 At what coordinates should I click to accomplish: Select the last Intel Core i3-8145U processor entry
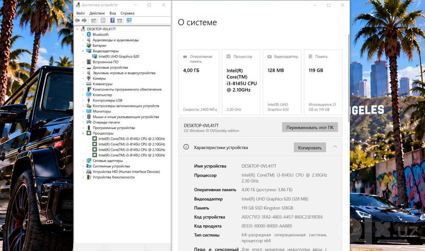pyautogui.click(x=131, y=155)
